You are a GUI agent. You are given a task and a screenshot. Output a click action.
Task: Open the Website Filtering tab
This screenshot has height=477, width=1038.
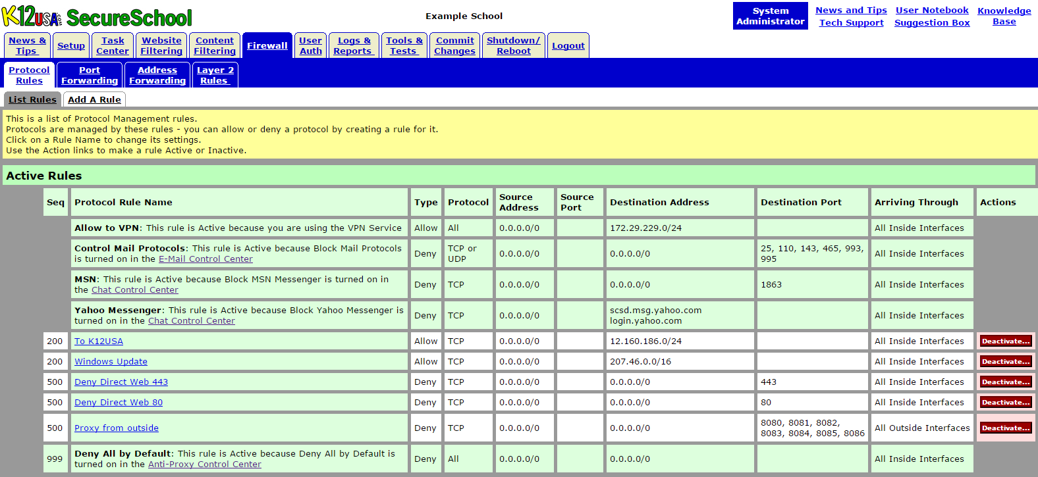pyautogui.click(x=161, y=45)
